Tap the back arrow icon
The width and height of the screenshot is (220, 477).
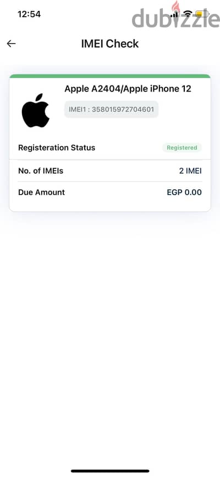(x=11, y=44)
